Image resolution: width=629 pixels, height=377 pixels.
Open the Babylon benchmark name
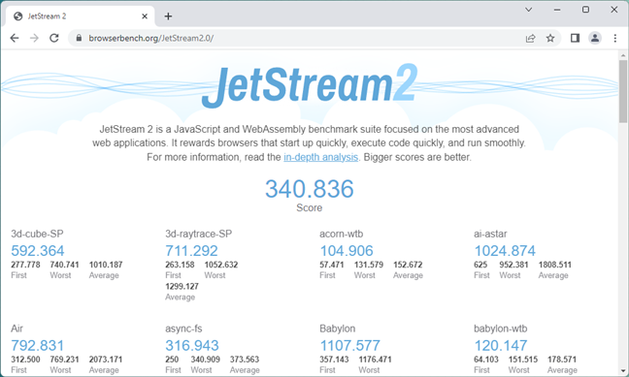coord(338,329)
